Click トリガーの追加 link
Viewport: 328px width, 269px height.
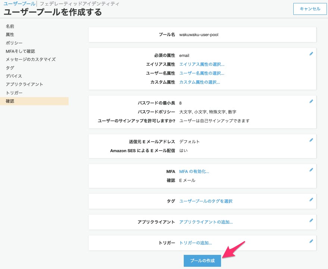click(x=195, y=243)
